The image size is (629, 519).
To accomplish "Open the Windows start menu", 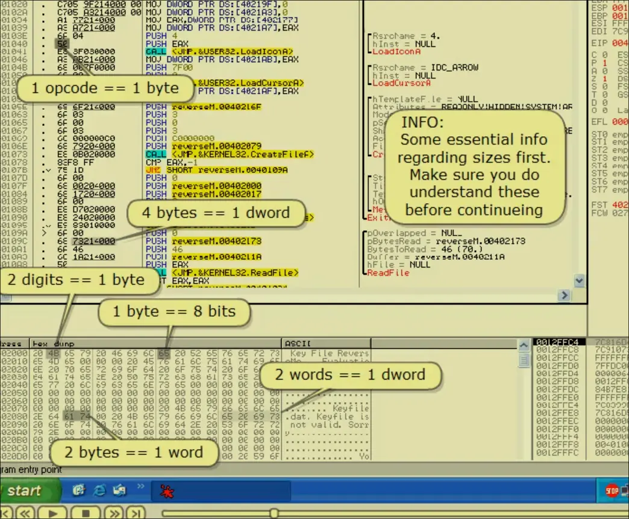I will [27, 491].
